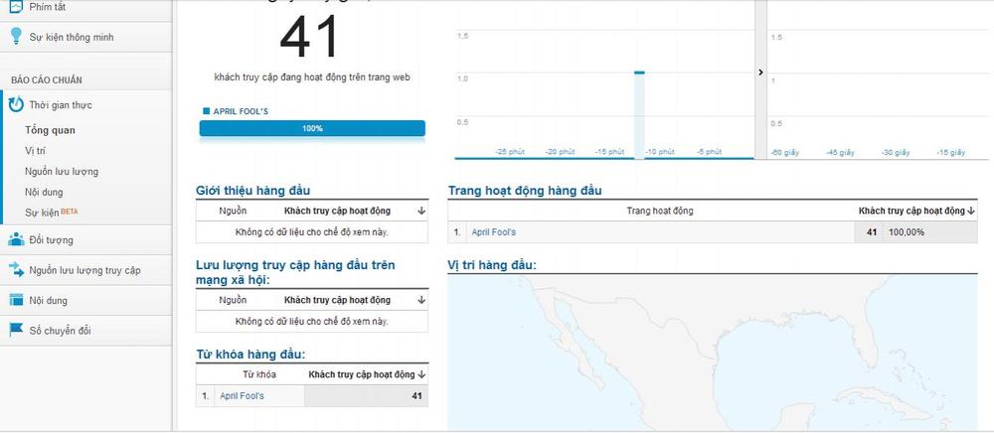Click the Thời gian thực clock icon
Viewport: 994px width, 433px height.
coord(17,104)
